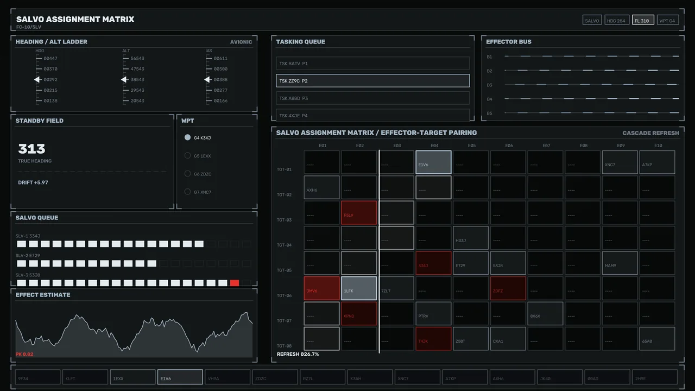This screenshot has height=391, width=695.
Task: Select red matrix cell T4JK
Action: (433, 339)
